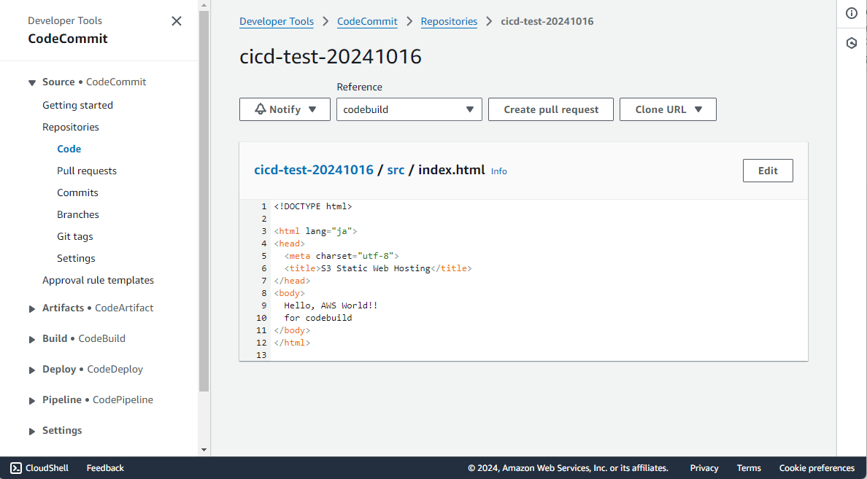Open Repositories in the sidebar
The height and width of the screenshot is (479, 867).
pos(71,127)
